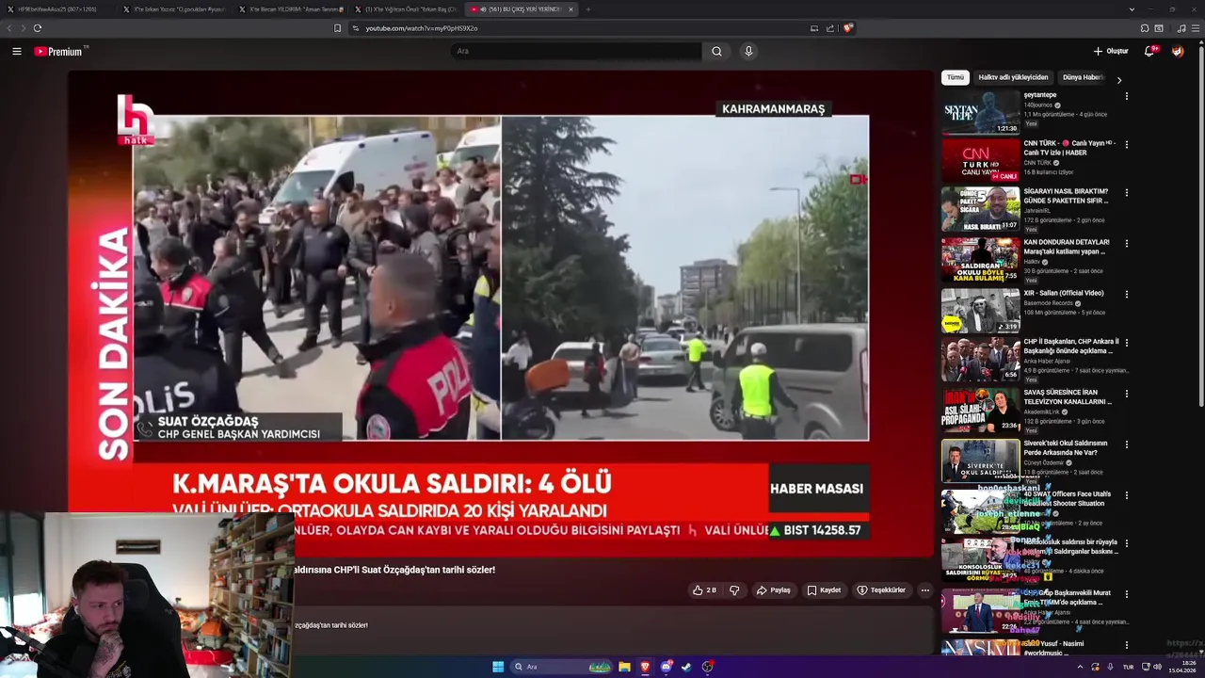Click the main Halk TV video player

click(501, 315)
